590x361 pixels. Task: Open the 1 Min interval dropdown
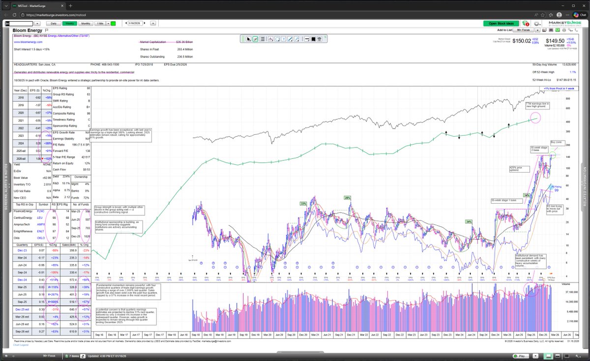click(x=108, y=23)
